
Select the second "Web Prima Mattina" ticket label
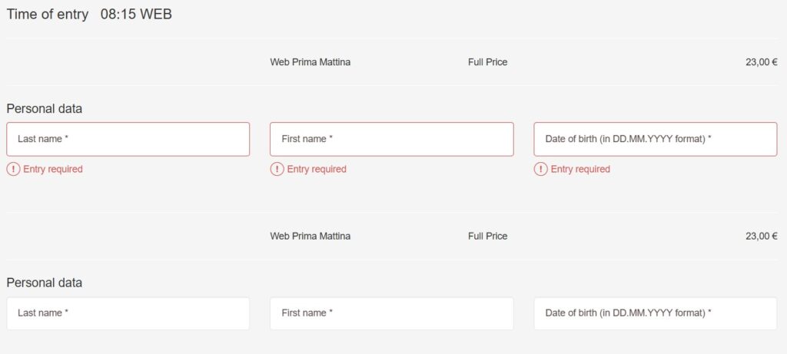[310, 237]
